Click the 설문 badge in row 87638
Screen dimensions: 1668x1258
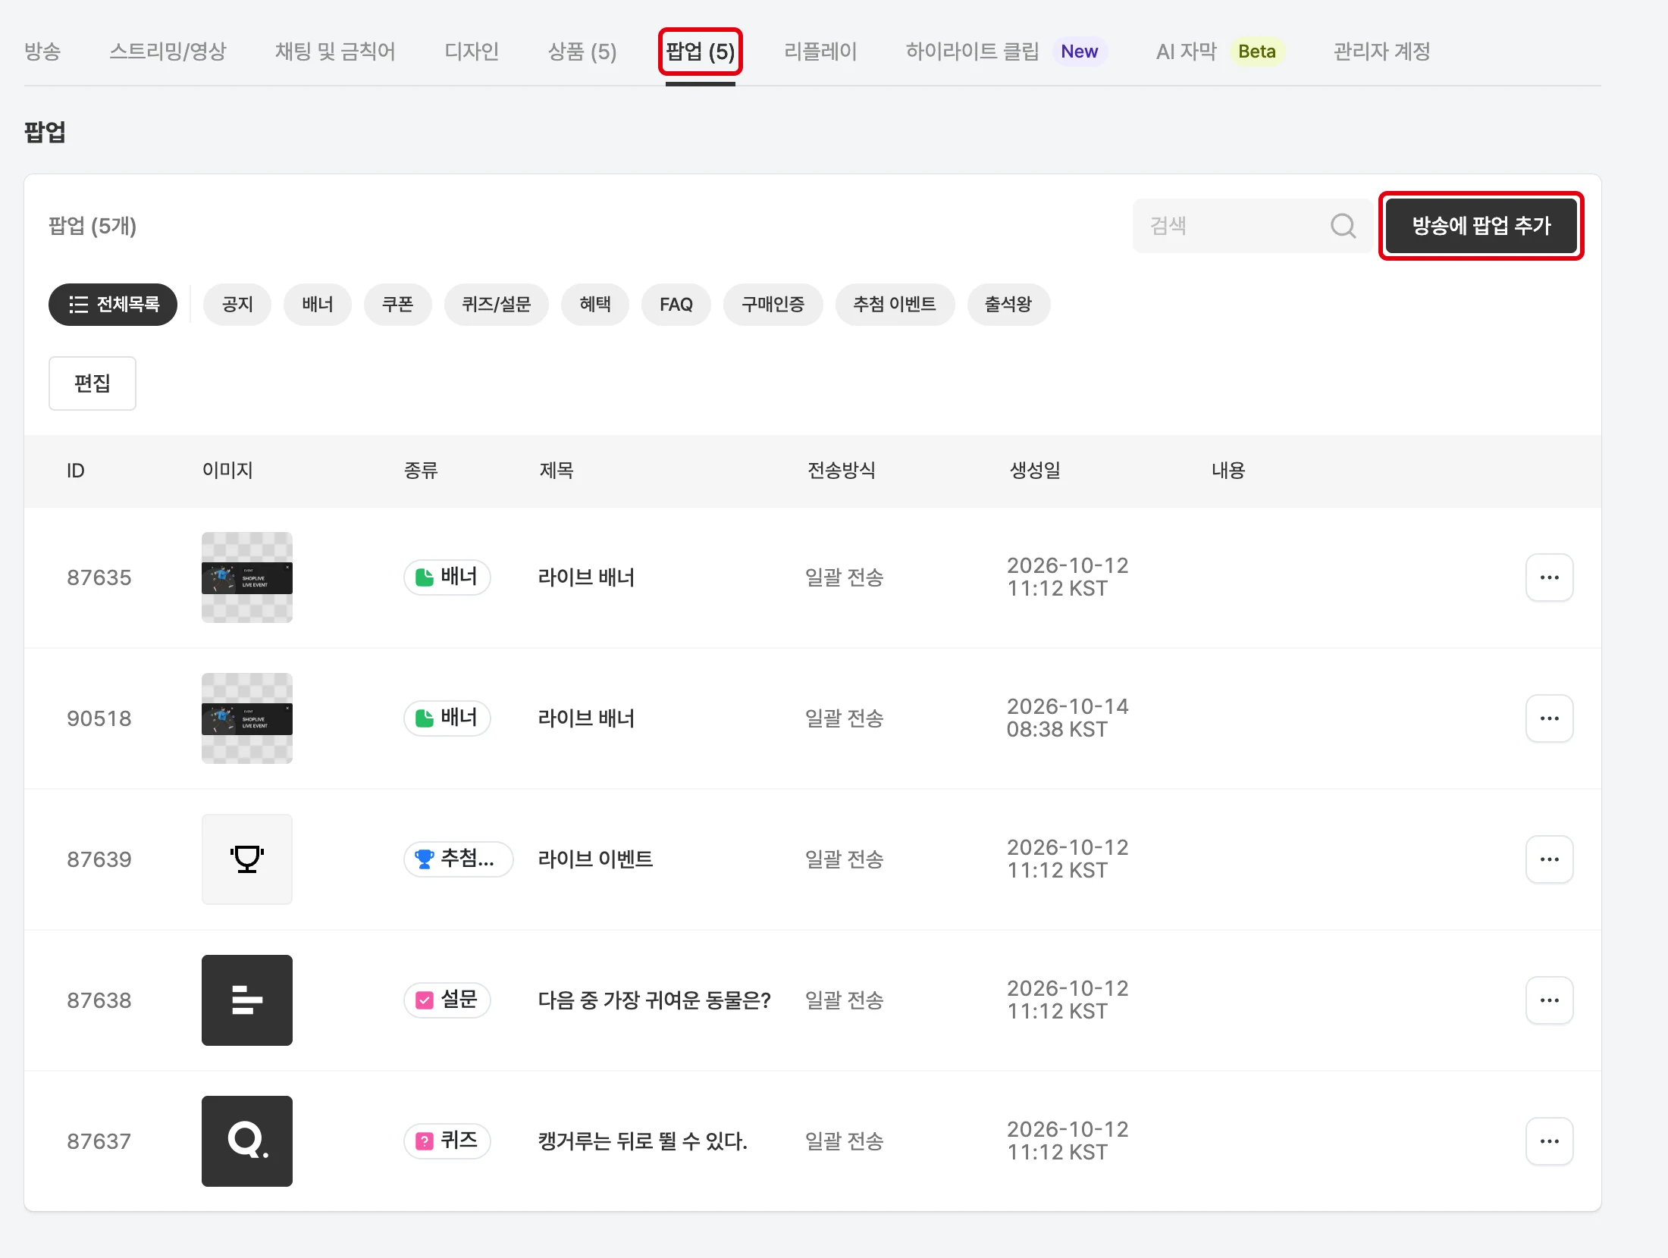tap(447, 1000)
